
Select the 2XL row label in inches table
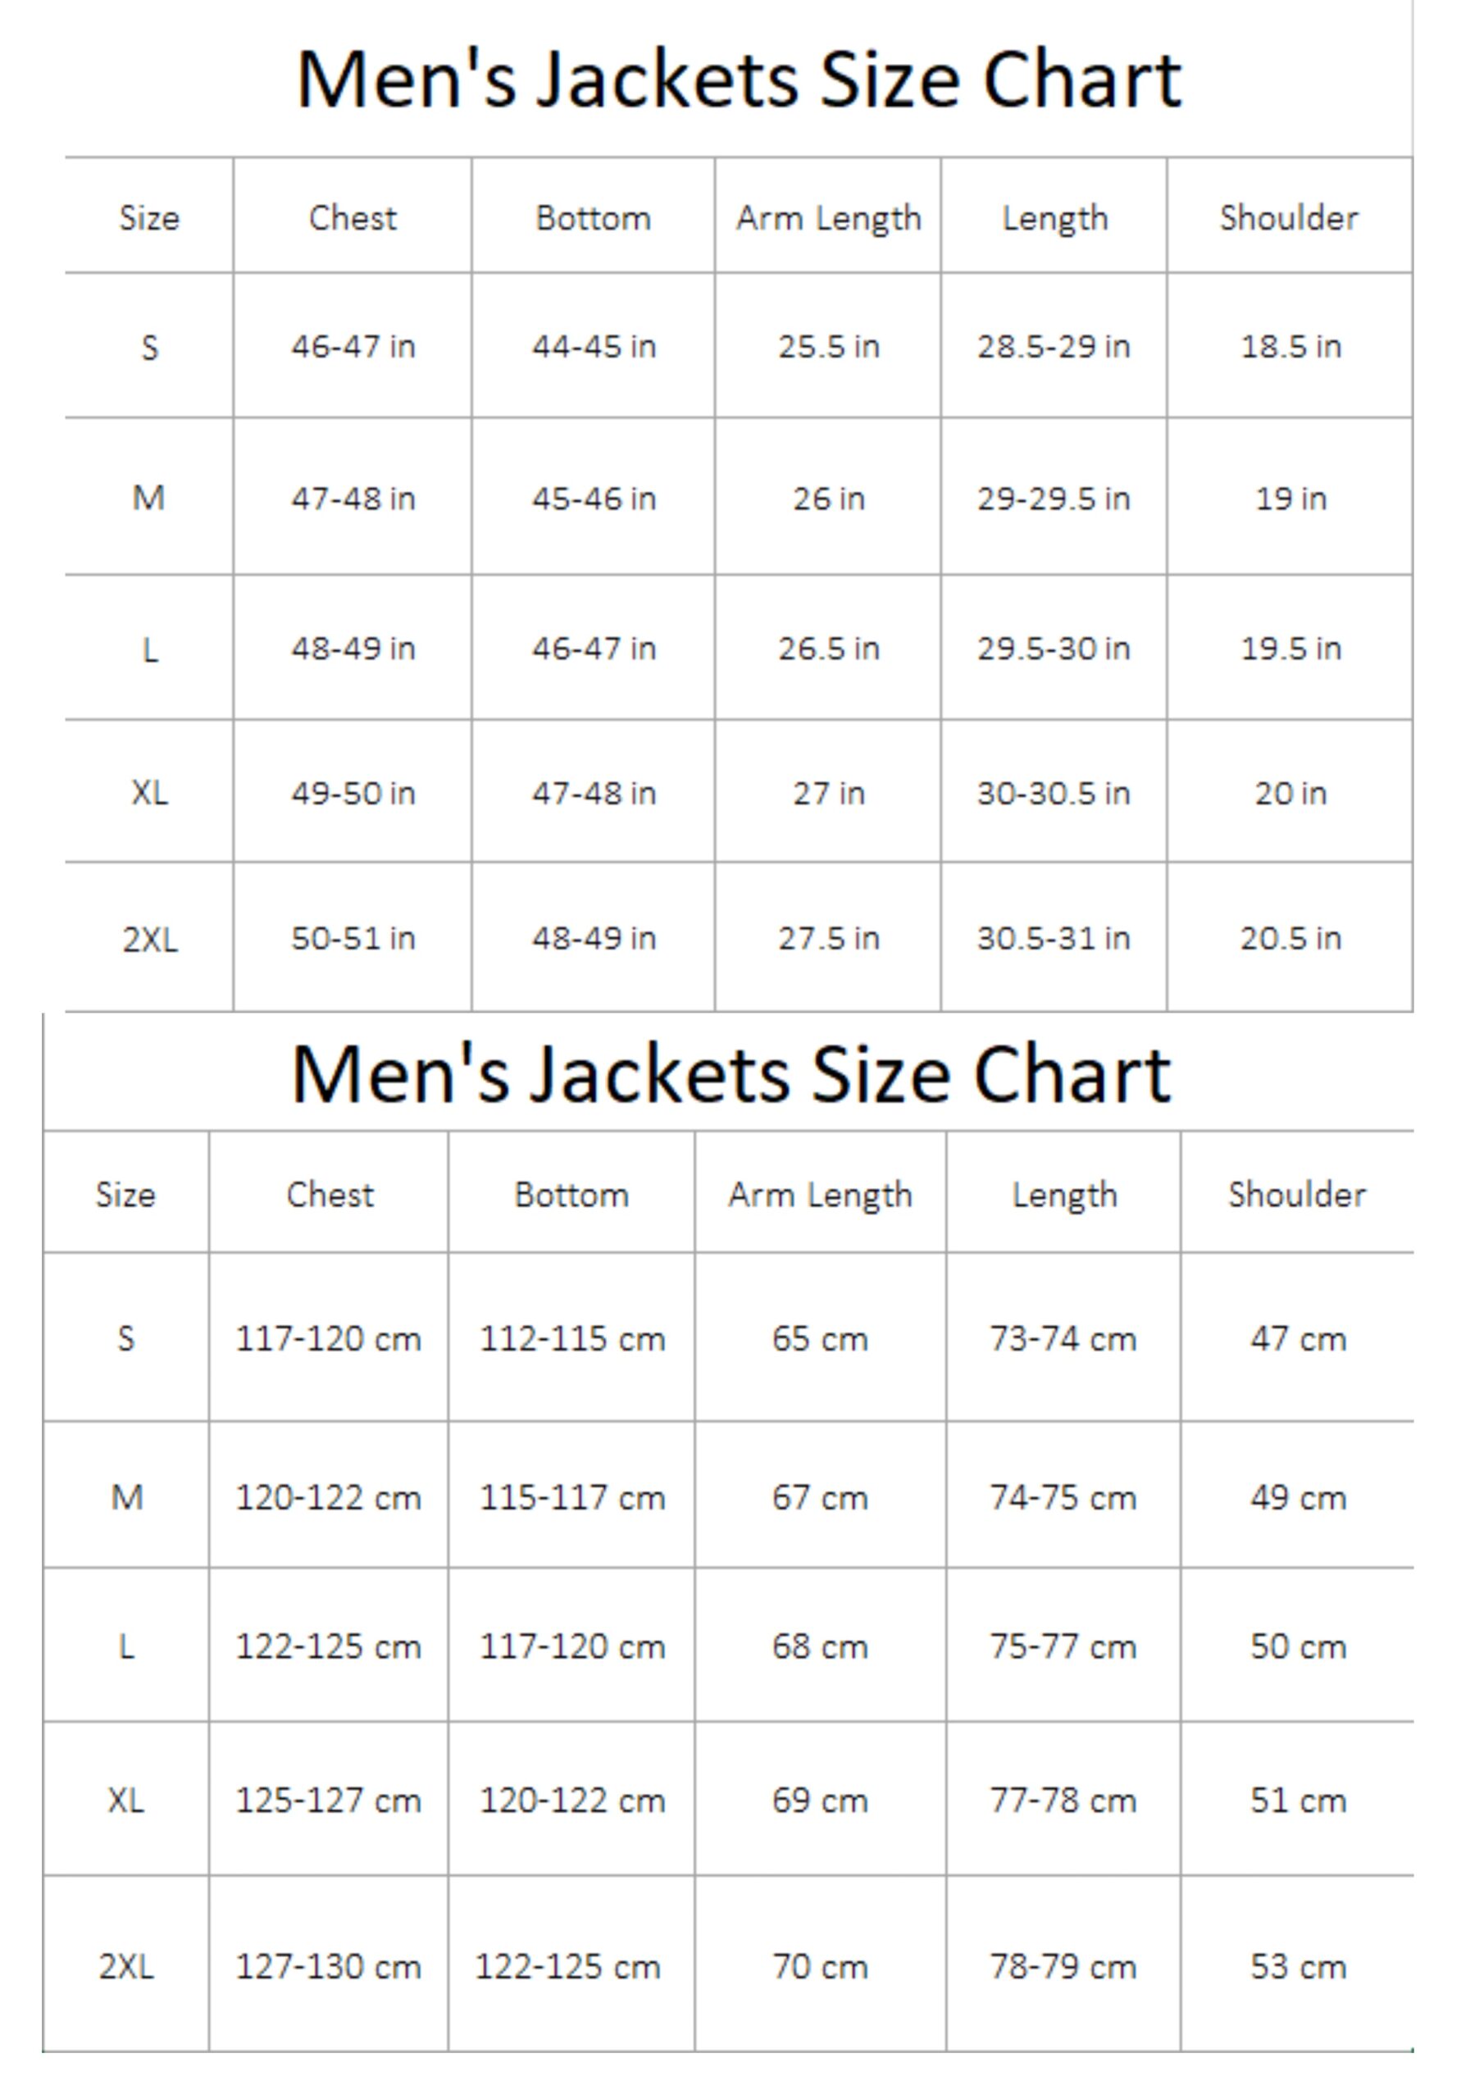pyautogui.click(x=150, y=940)
